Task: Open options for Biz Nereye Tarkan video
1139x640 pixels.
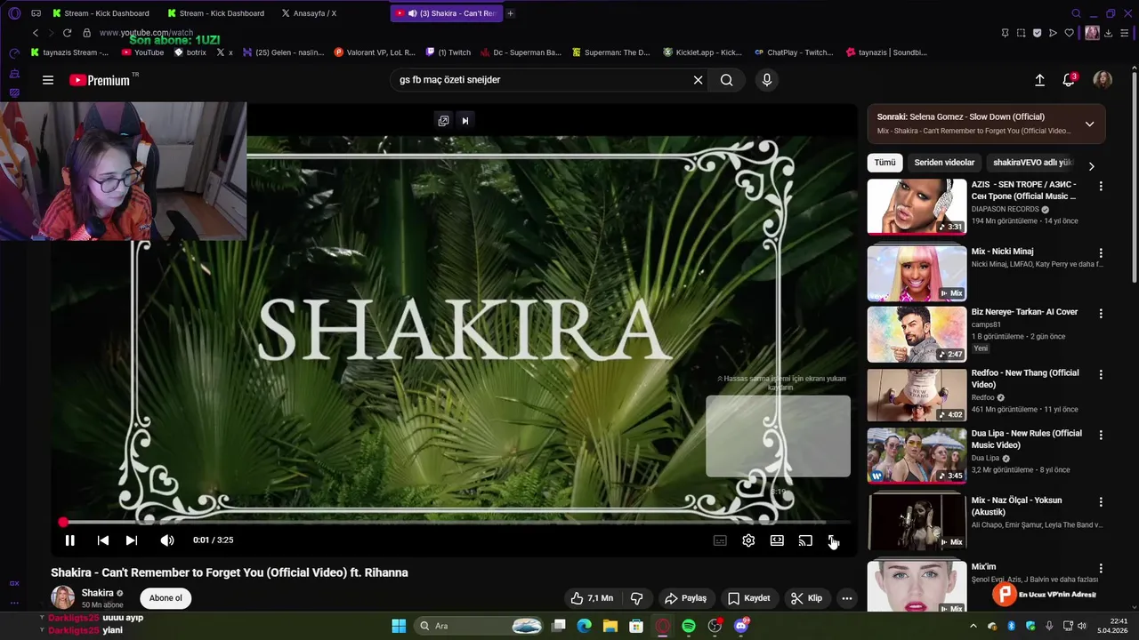Action: click(x=1101, y=314)
